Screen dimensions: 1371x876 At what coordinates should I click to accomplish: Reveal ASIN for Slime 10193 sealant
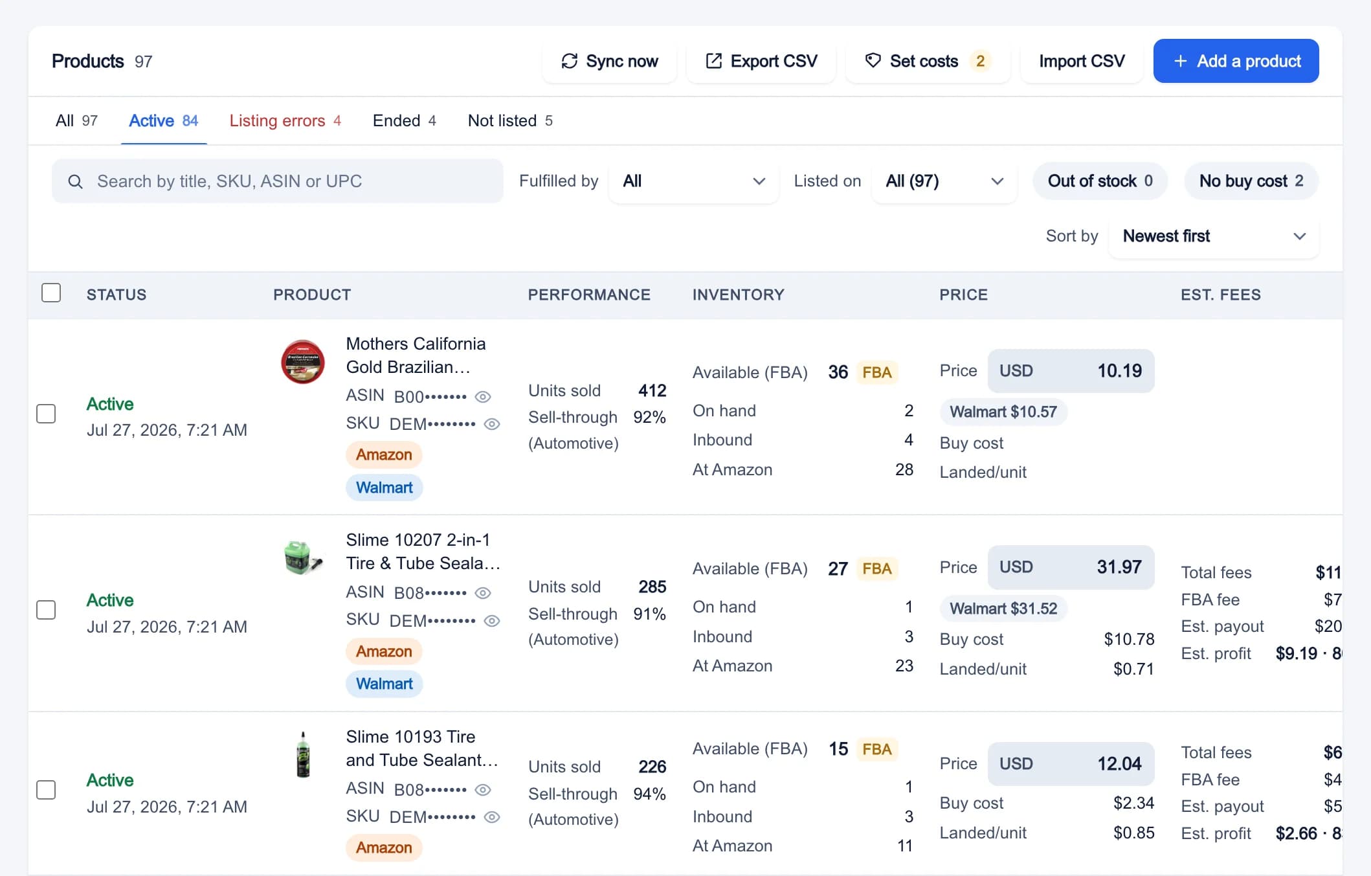coord(483,789)
